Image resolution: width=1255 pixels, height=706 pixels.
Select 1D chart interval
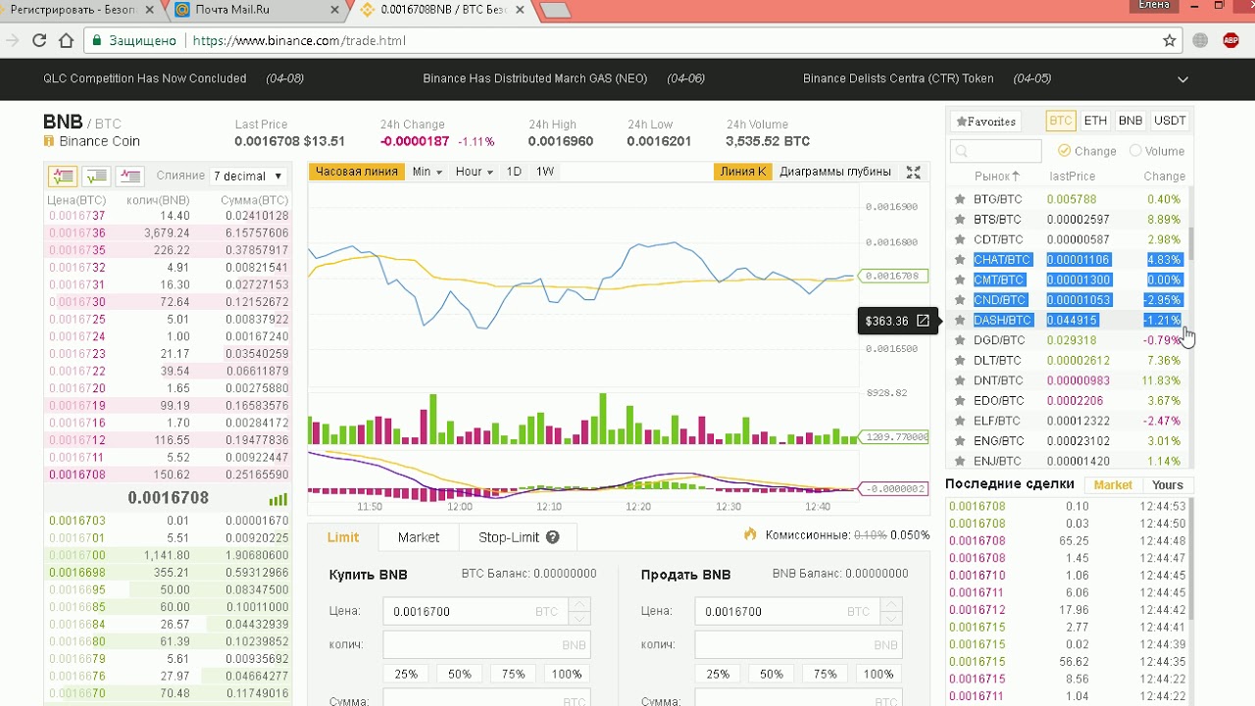click(x=514, y=172)
